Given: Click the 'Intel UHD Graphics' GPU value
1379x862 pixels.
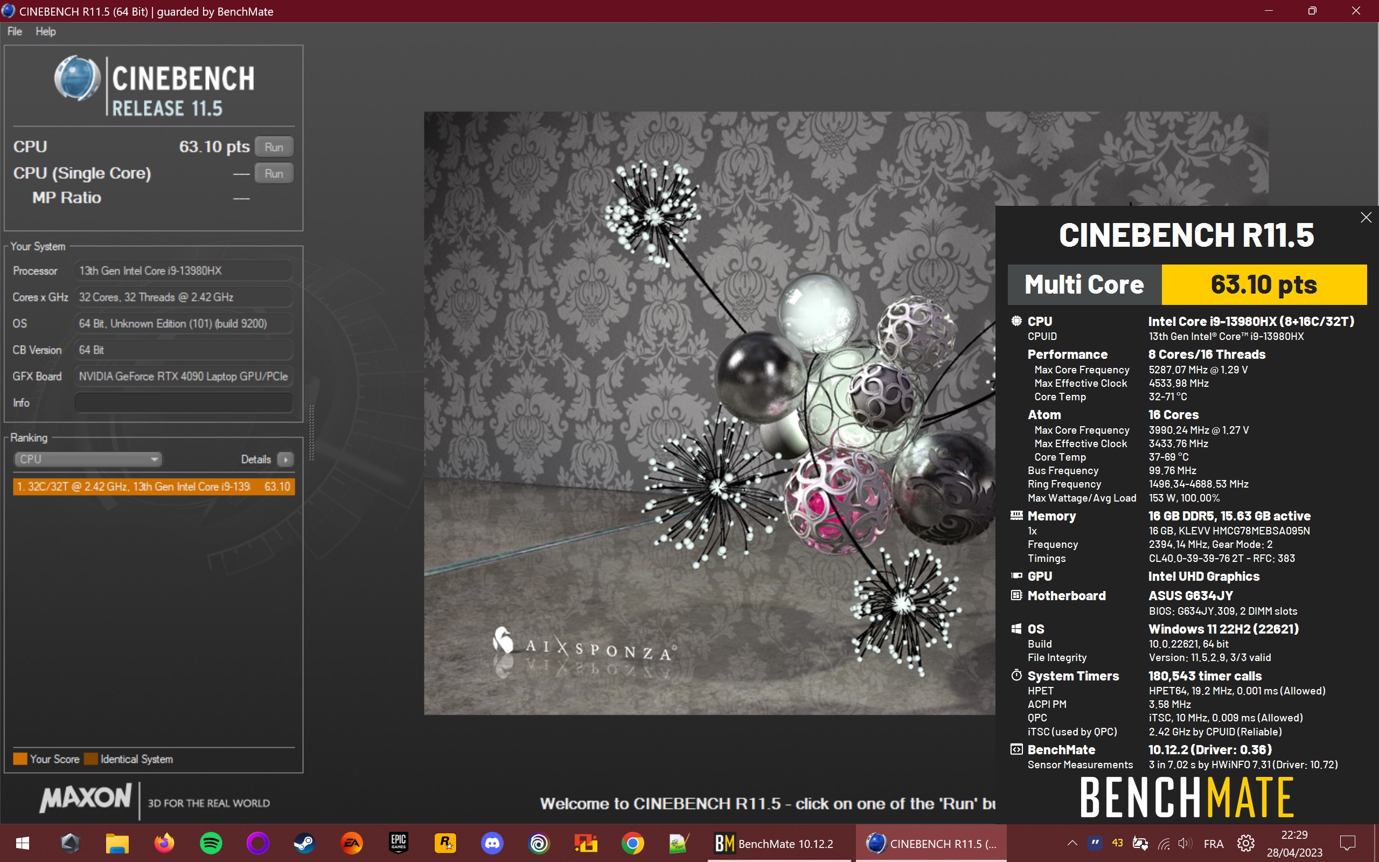Looking at the screenshot, I should click(1203, 576).
